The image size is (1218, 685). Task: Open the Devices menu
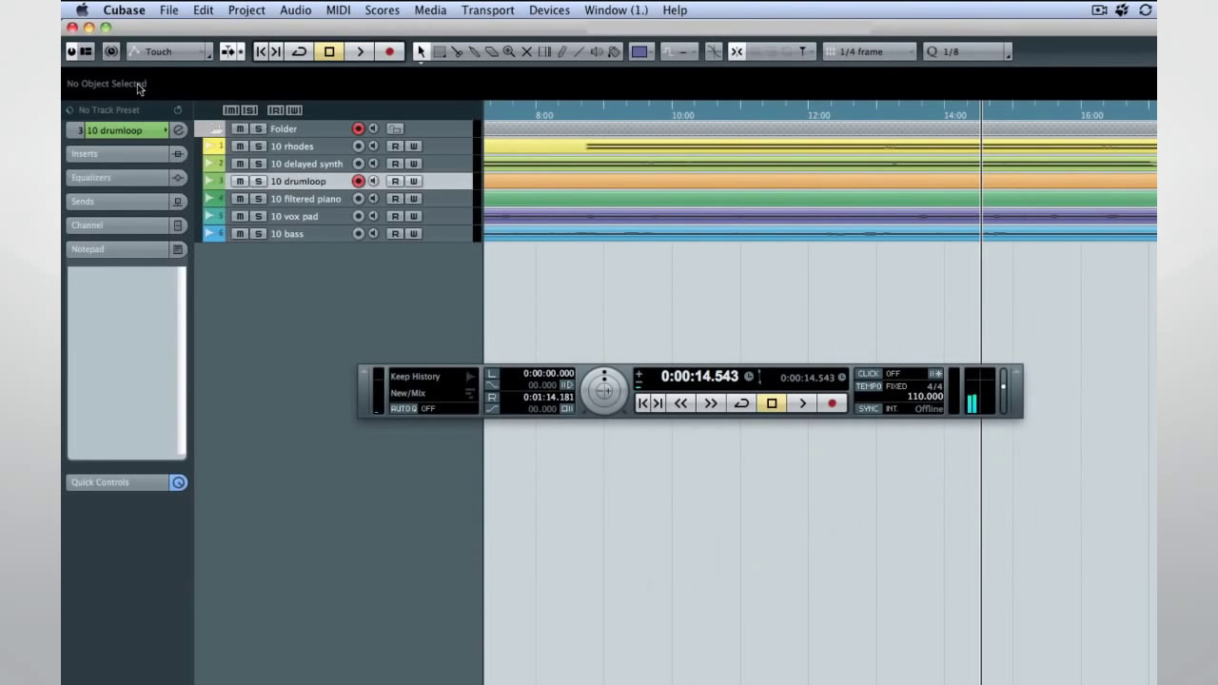coord(549,10)
